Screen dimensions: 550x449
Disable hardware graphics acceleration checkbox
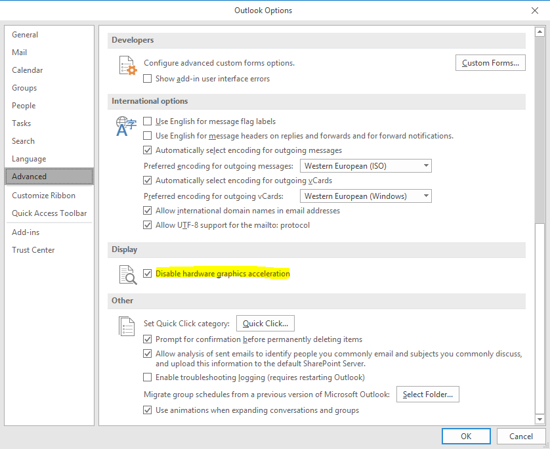148,274
